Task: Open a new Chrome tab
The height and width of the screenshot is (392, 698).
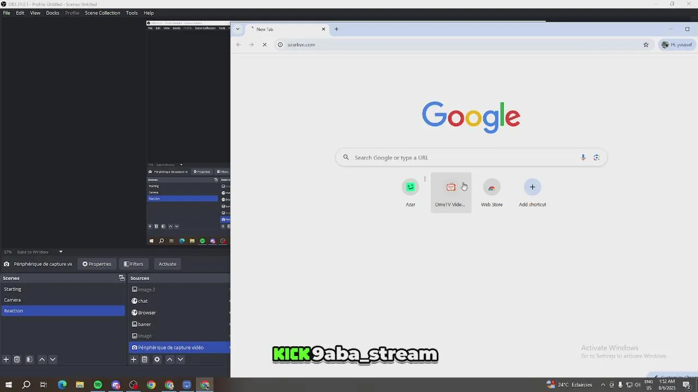Action: pyautogui.click(x=336, y=29)
